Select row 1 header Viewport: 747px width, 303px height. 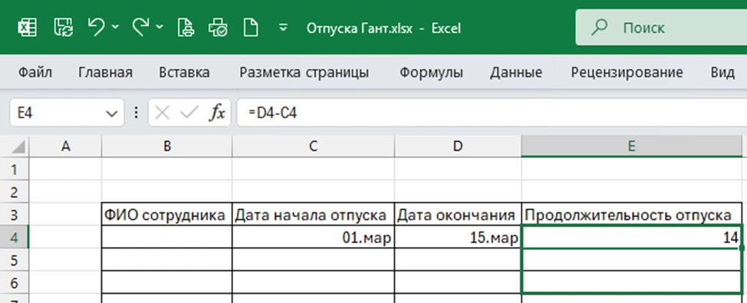point(15,169)
